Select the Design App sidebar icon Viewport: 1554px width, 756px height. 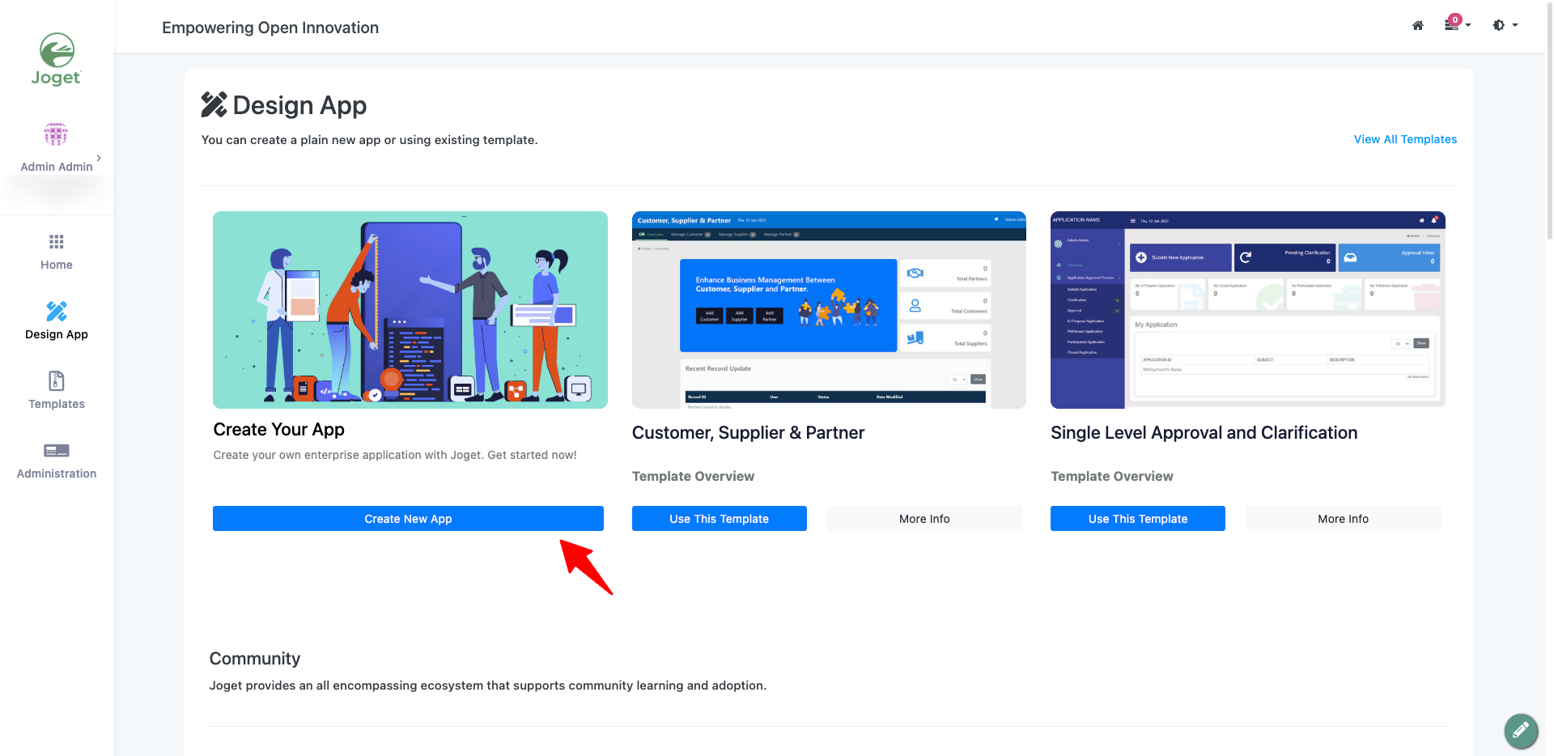point(57,311)
